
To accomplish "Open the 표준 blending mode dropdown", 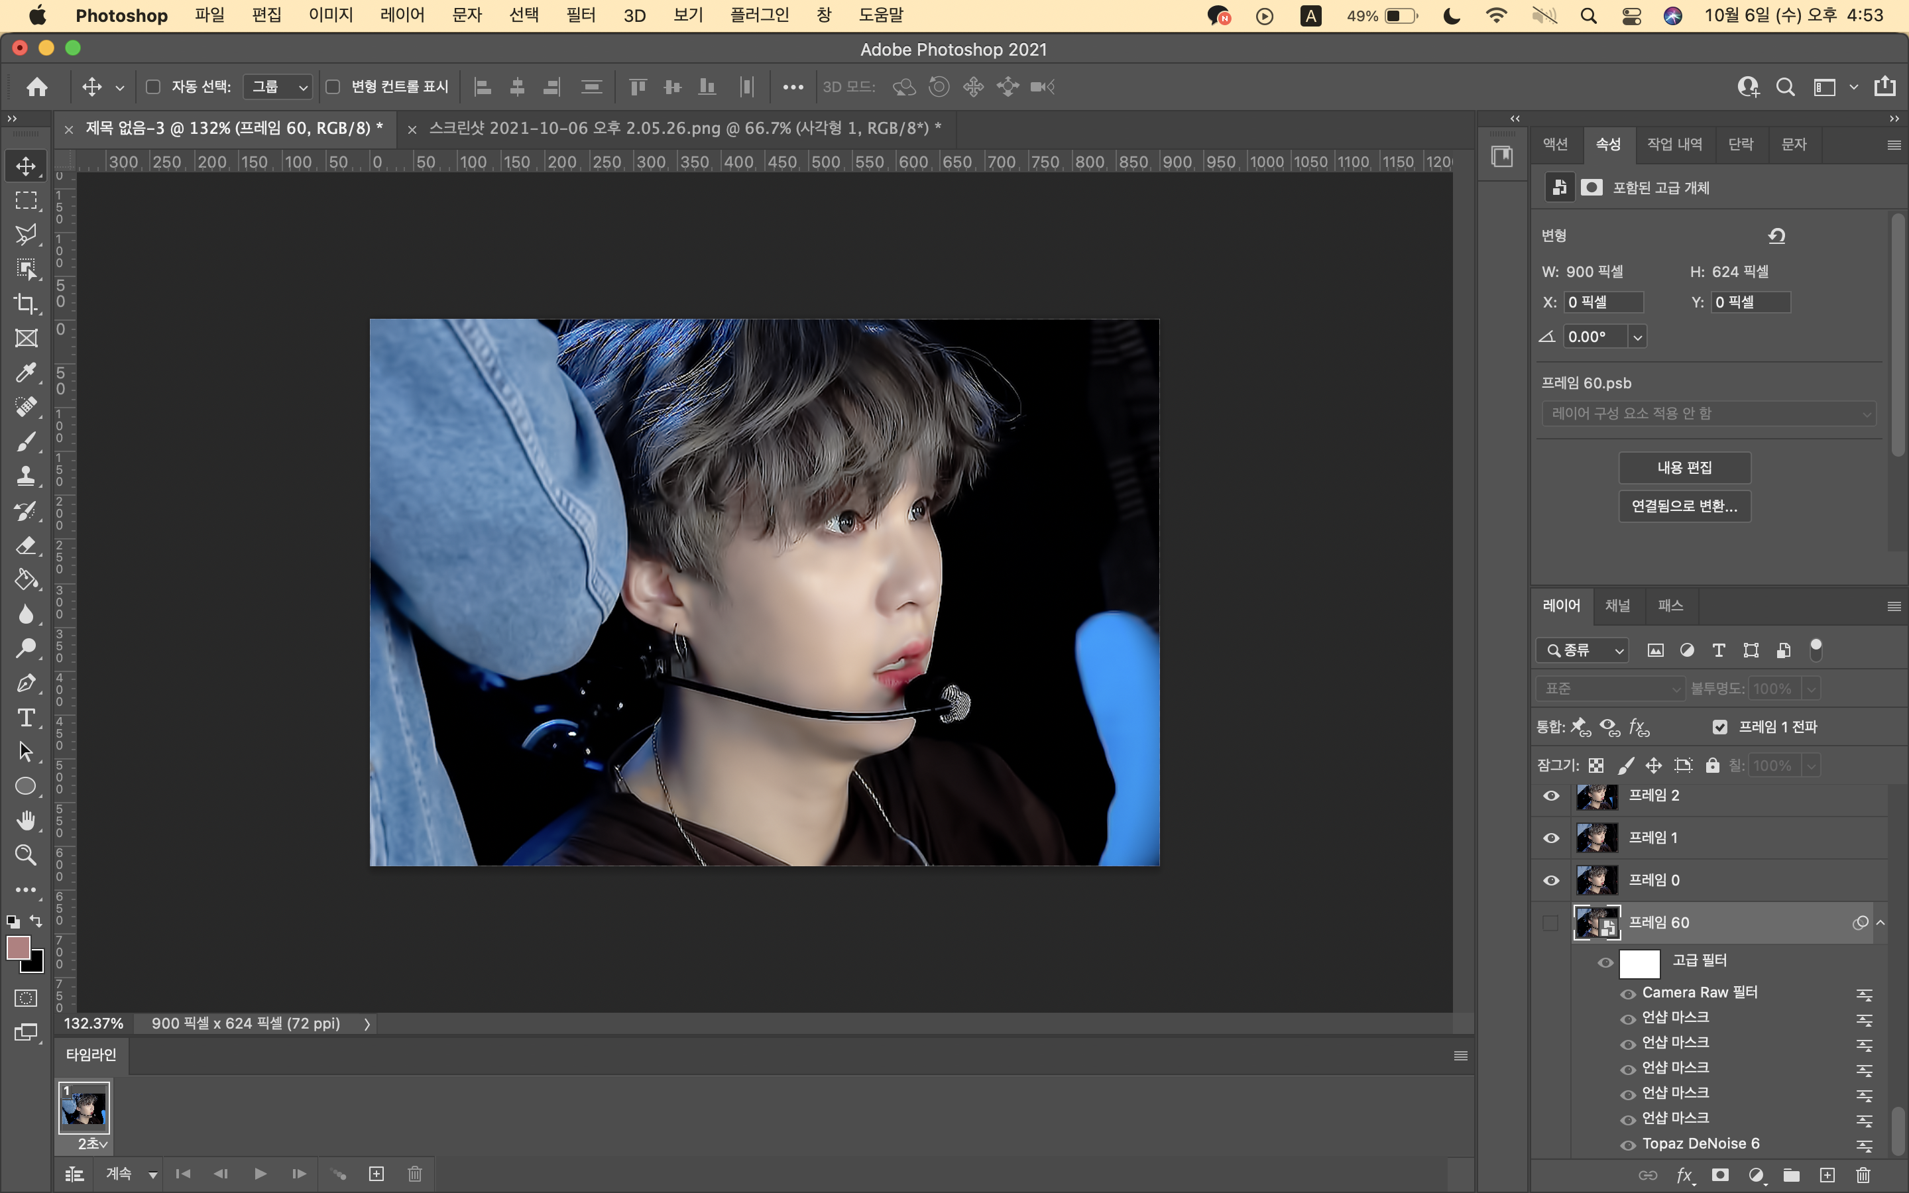I will 1610,689.
